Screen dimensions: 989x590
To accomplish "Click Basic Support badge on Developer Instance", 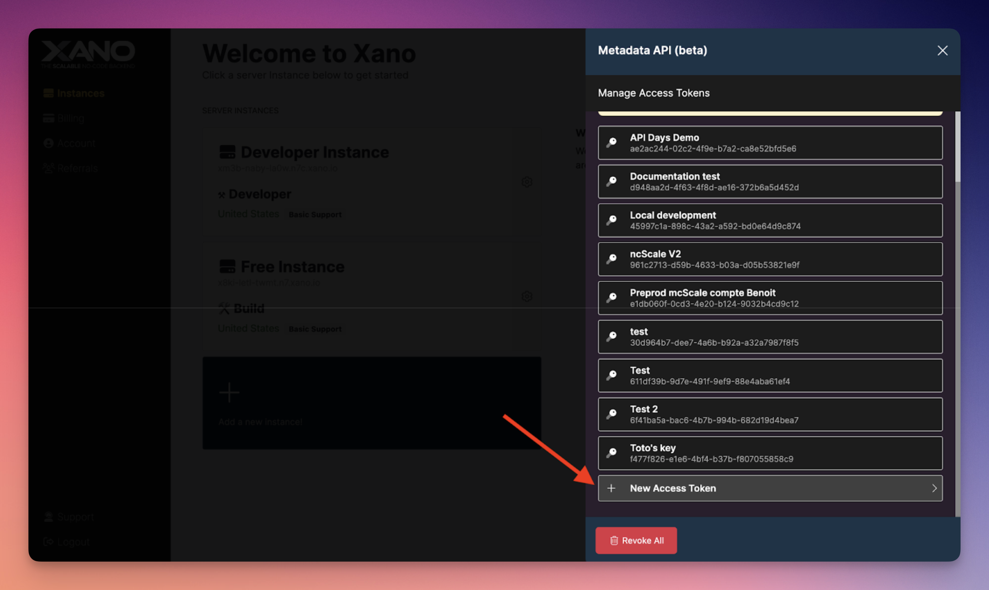I will tap(315, 215).
